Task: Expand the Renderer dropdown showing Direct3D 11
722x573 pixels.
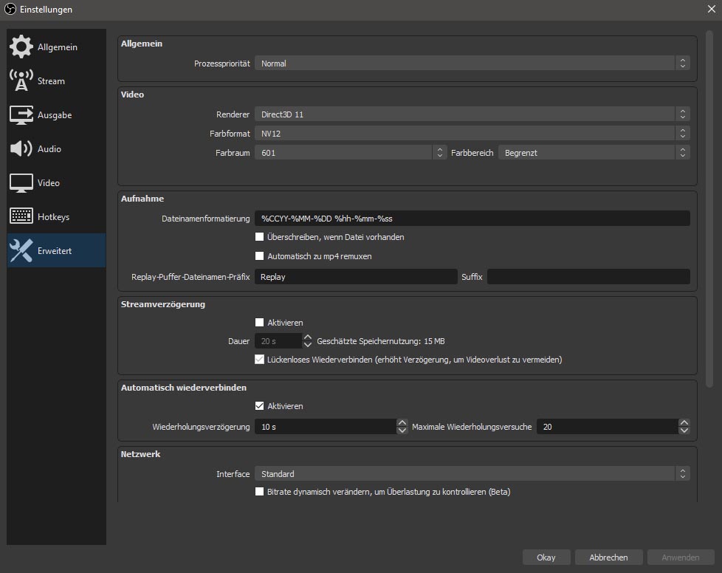Action: click(472, 114)
